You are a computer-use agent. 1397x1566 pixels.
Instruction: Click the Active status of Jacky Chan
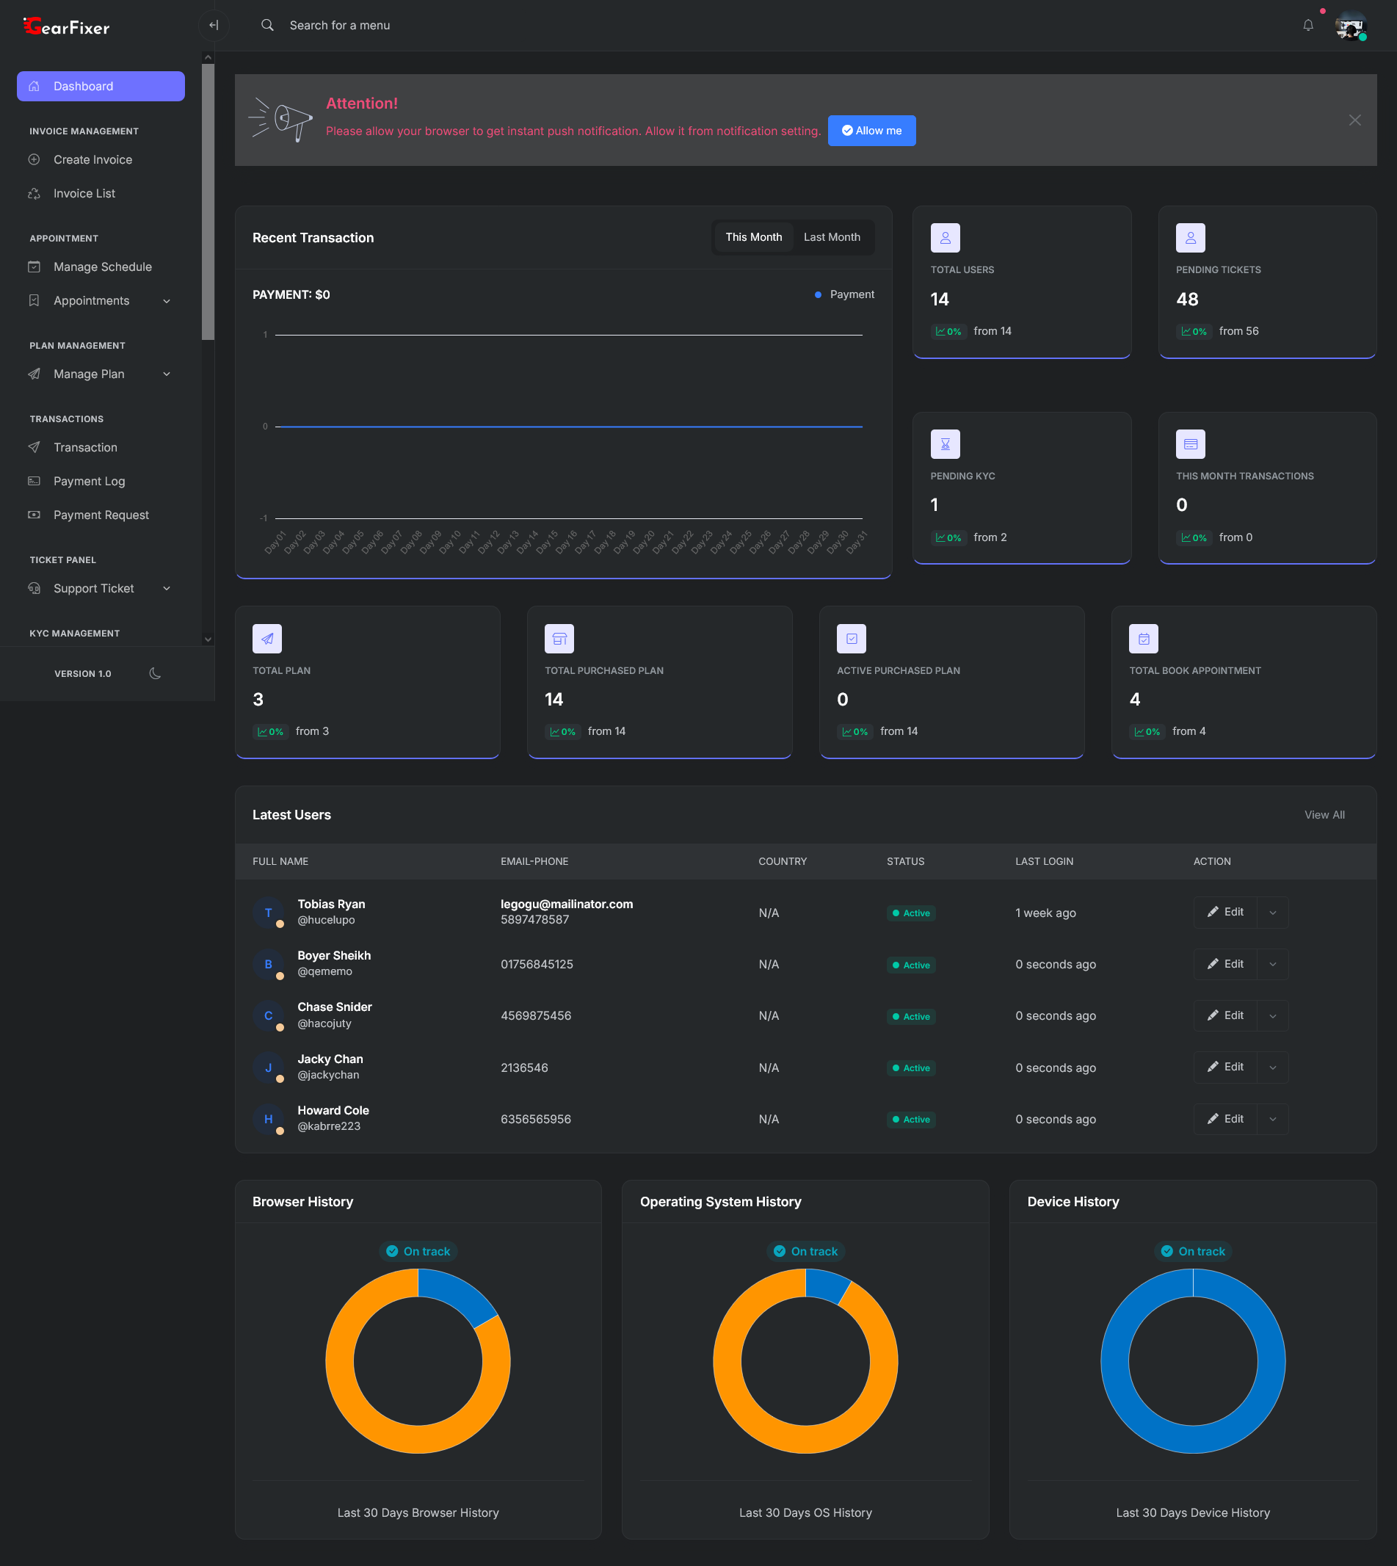coord(911,1067)
